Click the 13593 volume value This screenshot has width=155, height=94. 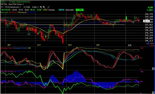[45, 10]
